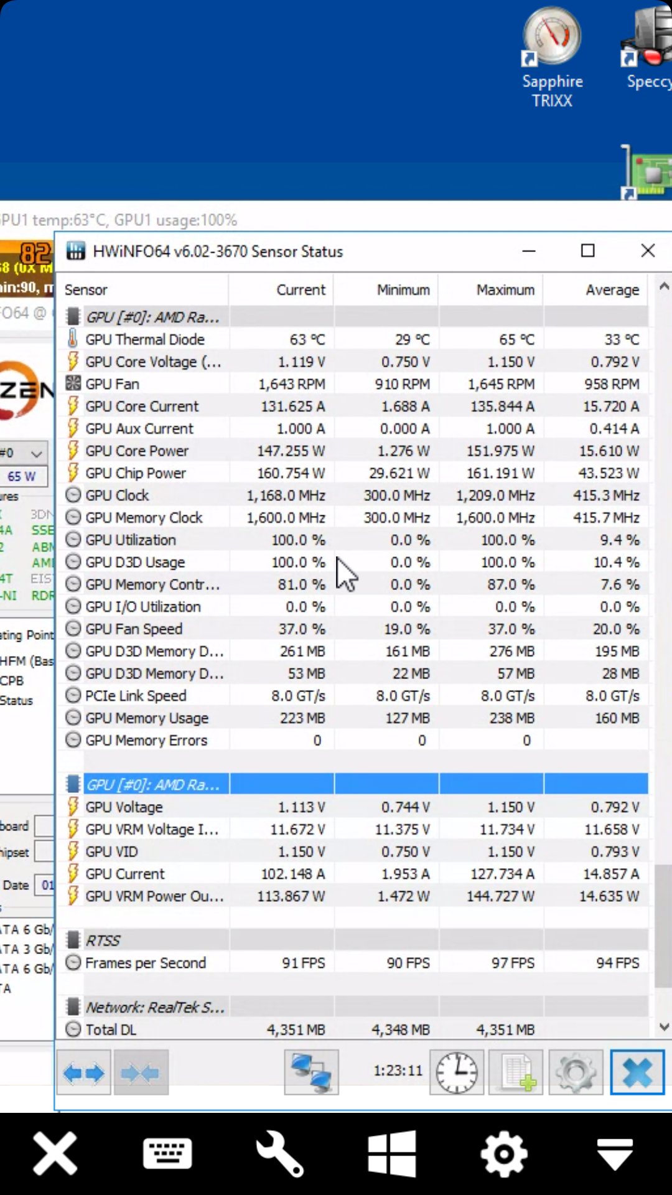Click the sensor list scroll up arrow
Viewport: 672px width, 1195px height.
(663, 288)
